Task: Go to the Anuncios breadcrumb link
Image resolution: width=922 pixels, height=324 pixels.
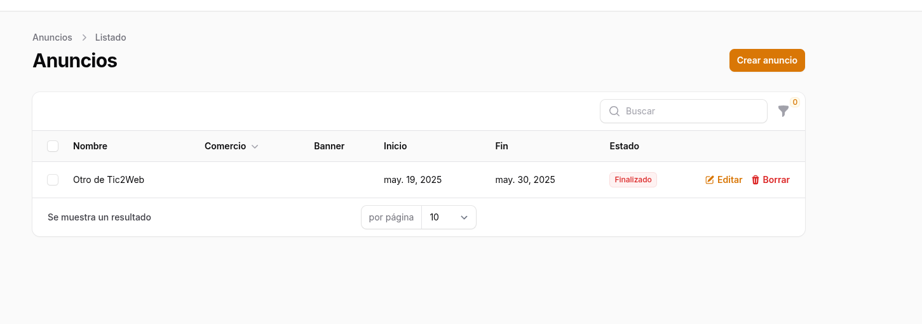Action: click(x=52, y=37)
